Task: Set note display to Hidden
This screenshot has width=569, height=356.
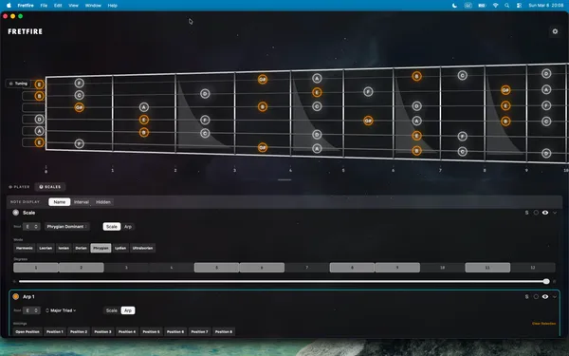Action: [103, 202]
